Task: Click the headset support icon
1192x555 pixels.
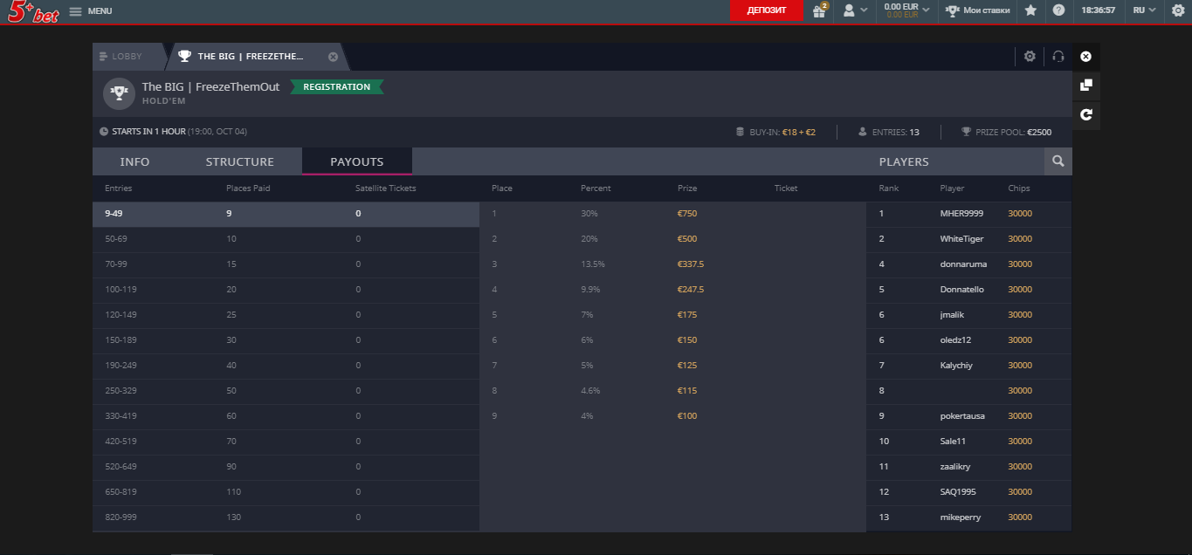Action: pyautogui.click(x=1058, y=57)
